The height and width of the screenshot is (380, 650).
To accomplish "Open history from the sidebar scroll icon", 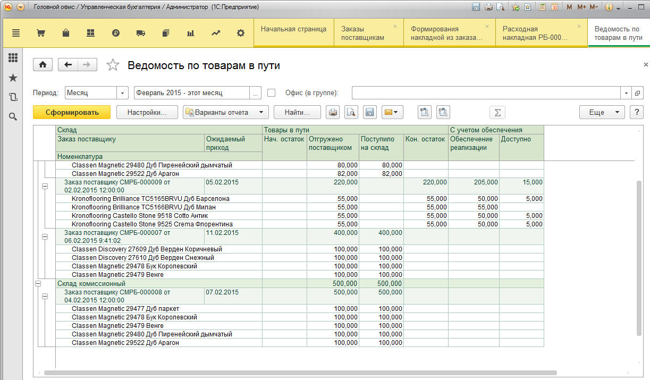I will [13, 97].
